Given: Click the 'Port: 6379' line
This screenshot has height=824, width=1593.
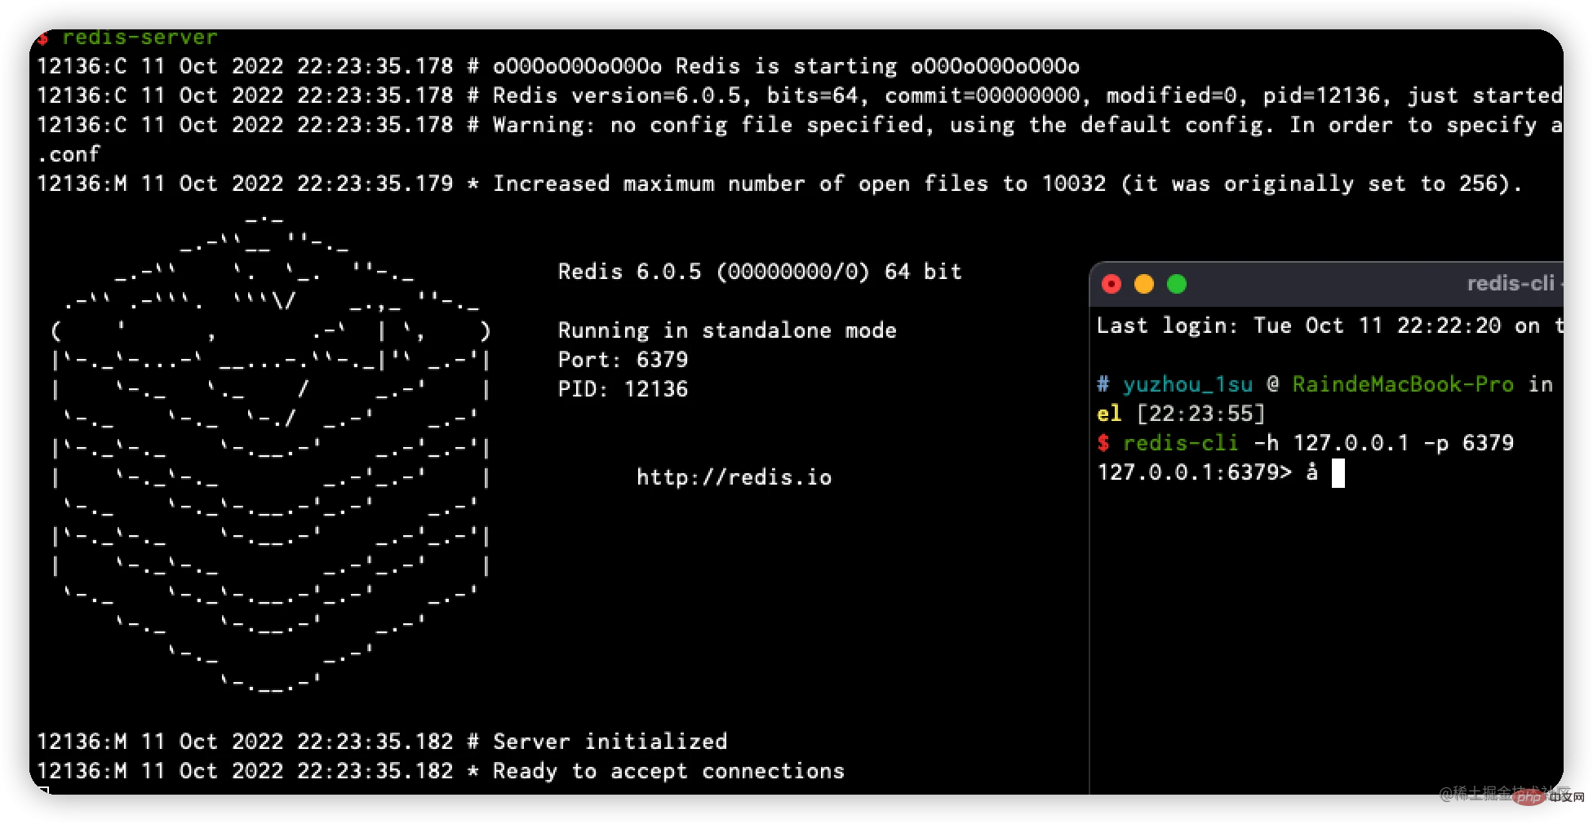Looking at the screenshot, I should (x=623, y=360).
